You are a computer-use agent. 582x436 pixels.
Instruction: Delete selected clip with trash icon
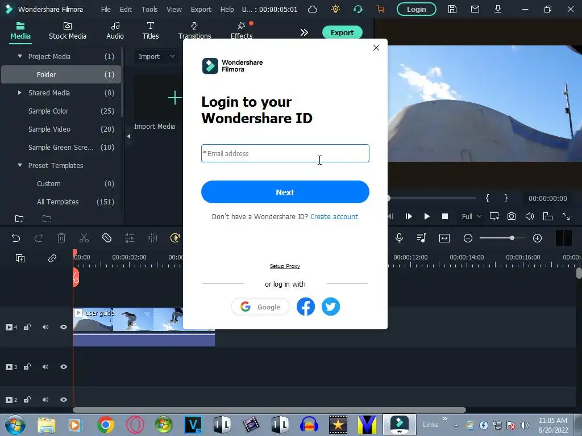click(61, 238)
